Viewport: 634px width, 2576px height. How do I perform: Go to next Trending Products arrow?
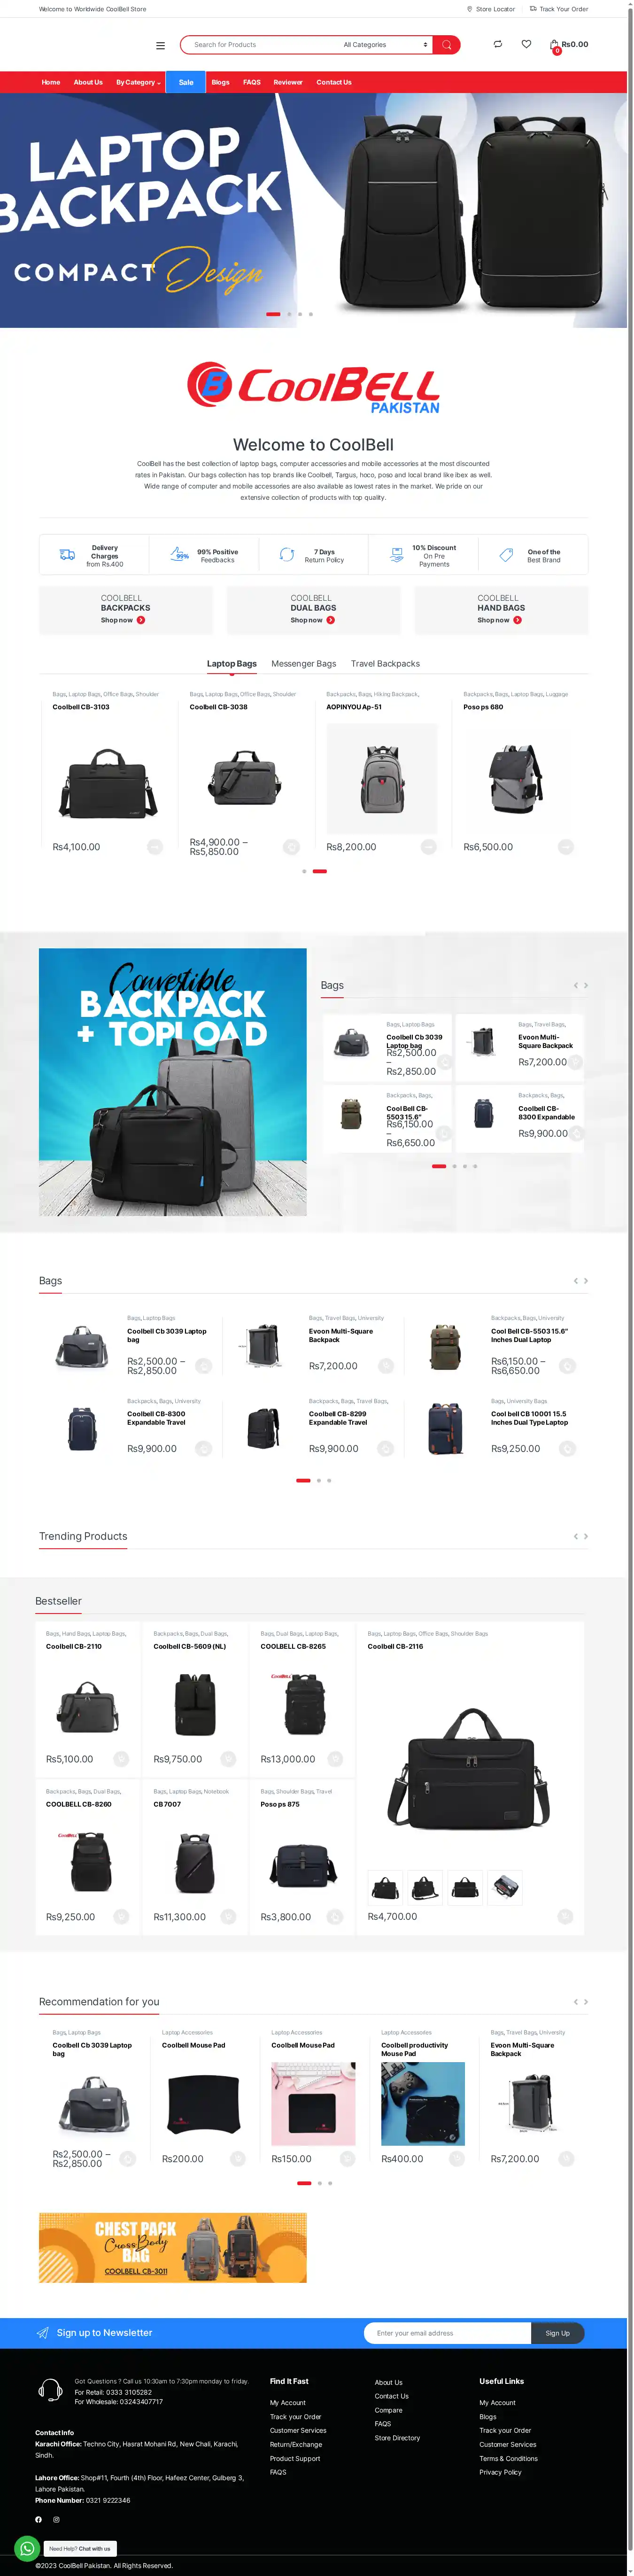[586, 1536]
